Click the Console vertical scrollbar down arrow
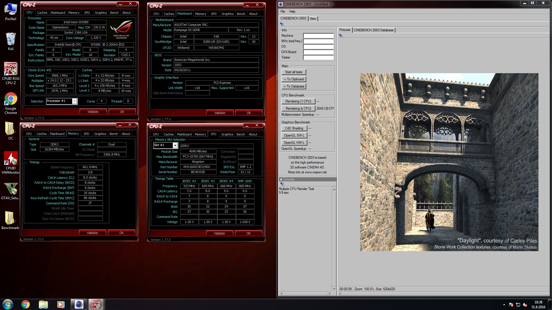The image size is (552, 310). click(334, 288)
